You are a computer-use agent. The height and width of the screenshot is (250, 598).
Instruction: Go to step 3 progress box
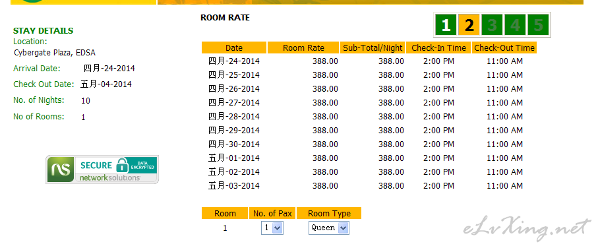click(492, 25)
